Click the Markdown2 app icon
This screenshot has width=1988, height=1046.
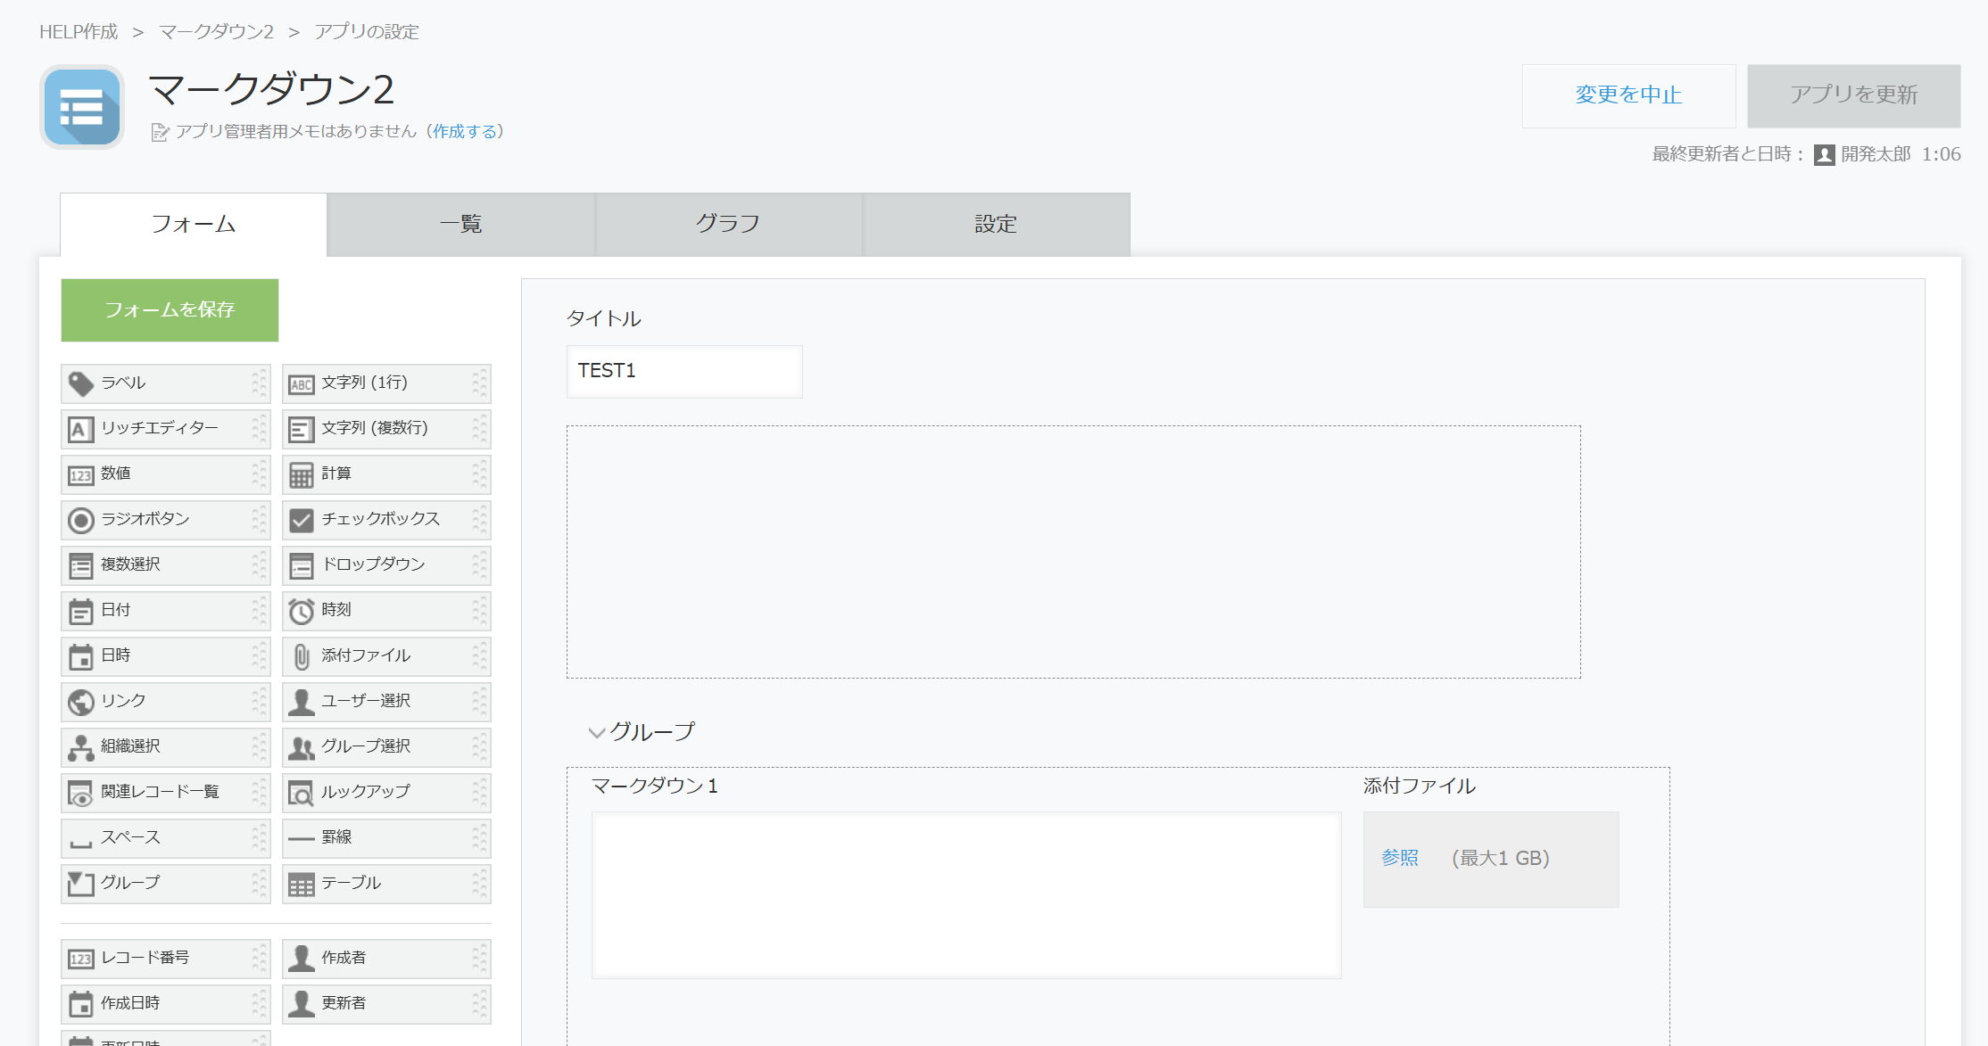click(x=82, y=107)
